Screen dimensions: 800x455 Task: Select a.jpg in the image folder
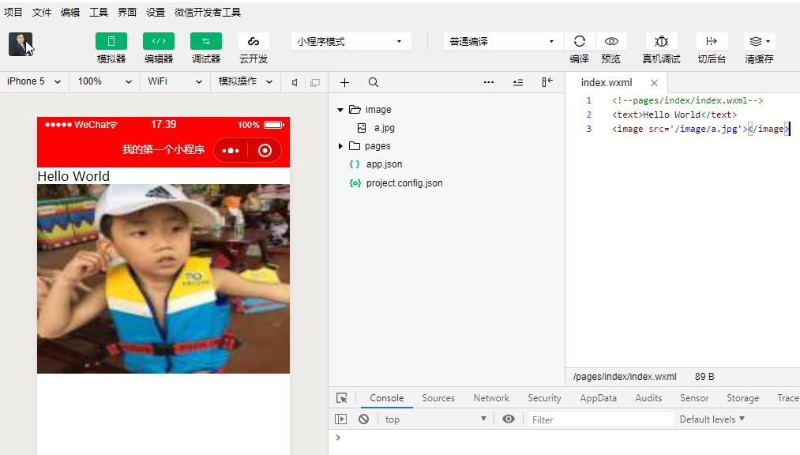pyautogui.click(x=384, y=128)
